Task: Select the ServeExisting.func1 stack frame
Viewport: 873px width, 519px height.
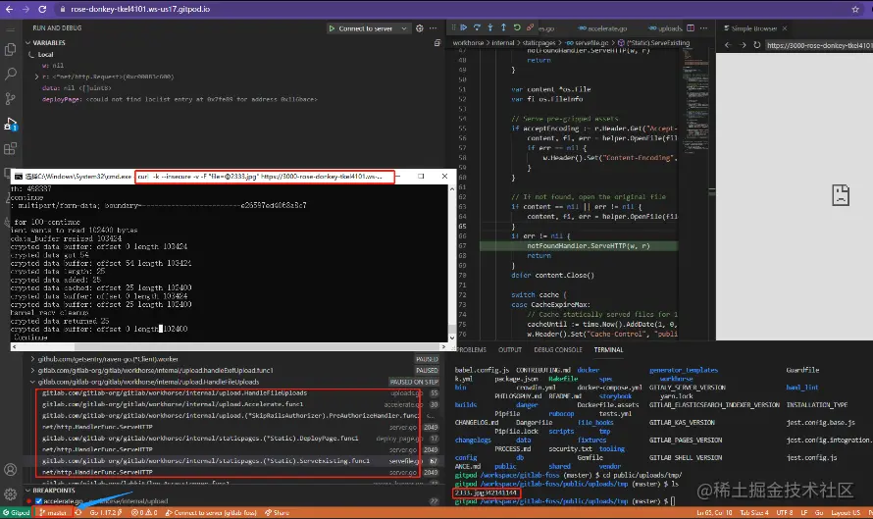Action: [206, 461]
